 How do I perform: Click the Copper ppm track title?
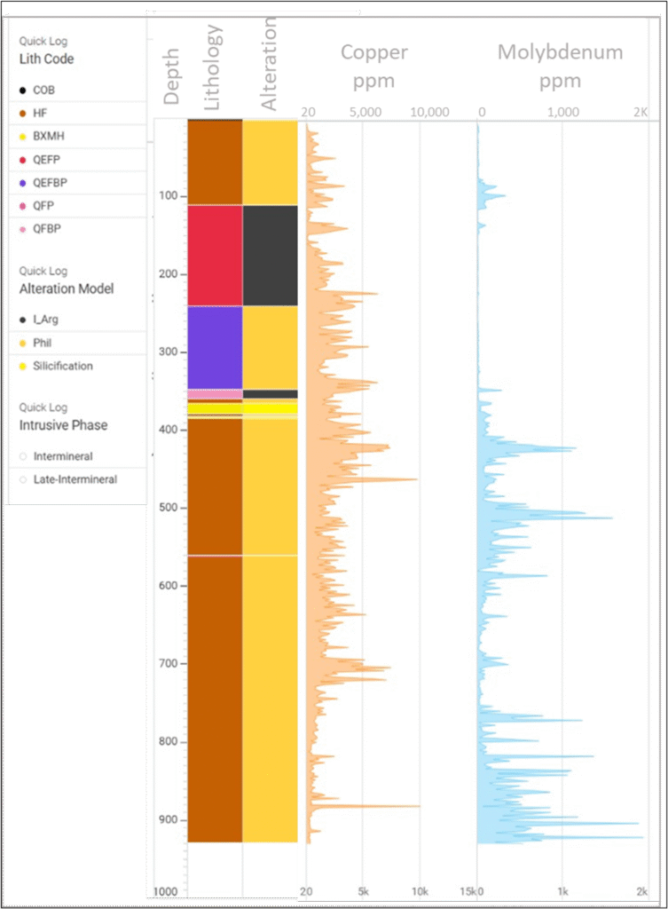373,67
